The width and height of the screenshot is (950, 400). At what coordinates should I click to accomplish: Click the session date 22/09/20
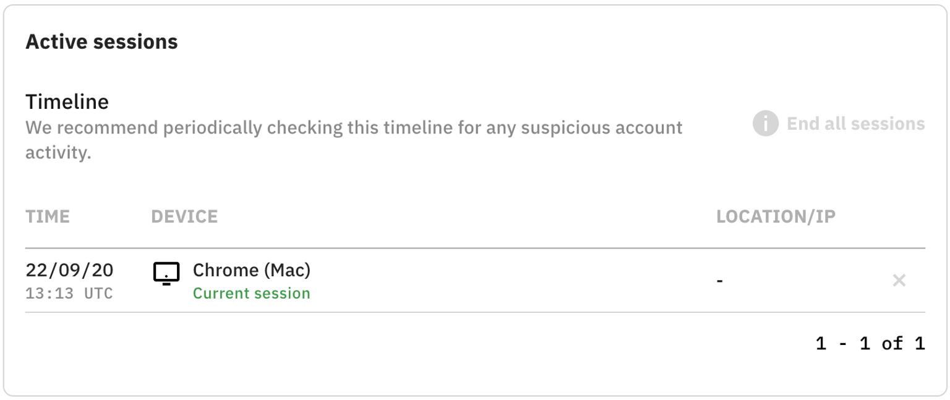point(69,270)
